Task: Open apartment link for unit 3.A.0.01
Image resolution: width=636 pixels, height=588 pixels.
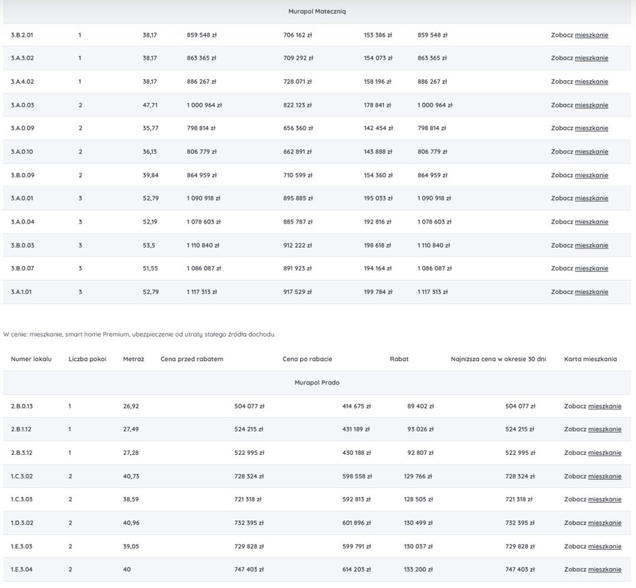Action: pyautogui.click(x=591, y=198)
